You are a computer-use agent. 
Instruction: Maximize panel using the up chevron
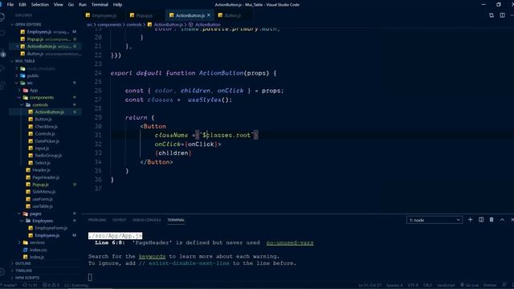tap(502, 220)
